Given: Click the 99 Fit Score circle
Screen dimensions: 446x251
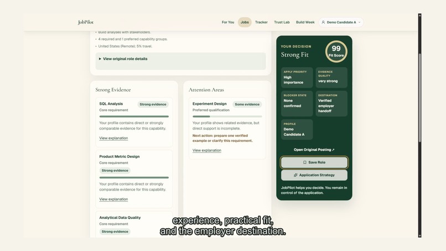Looking at the screenshot, I should click(x=336, y=52).
